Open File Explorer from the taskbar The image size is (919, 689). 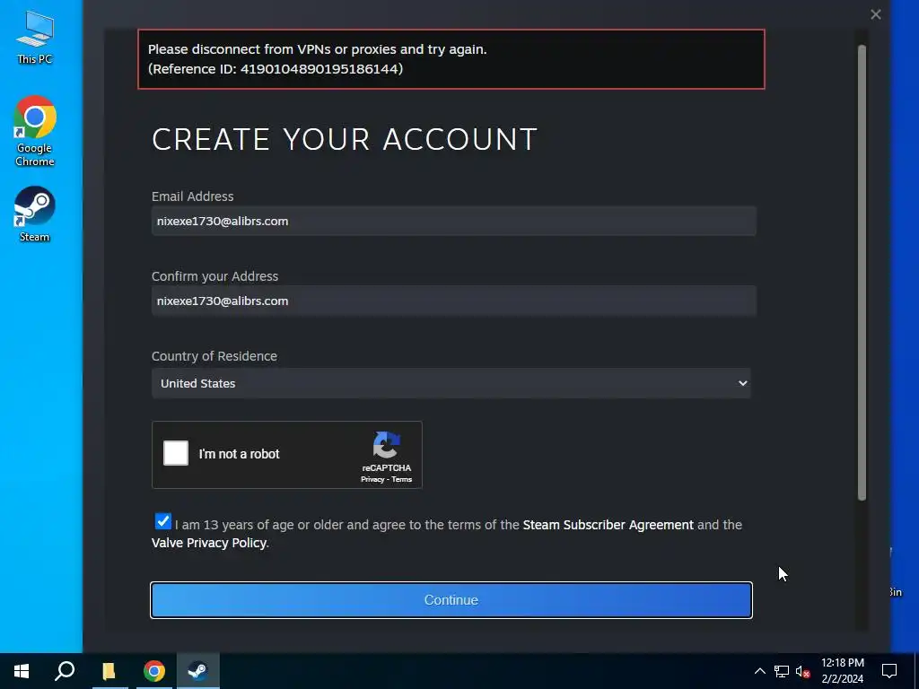pyautogui.click(x=109, y=671)
